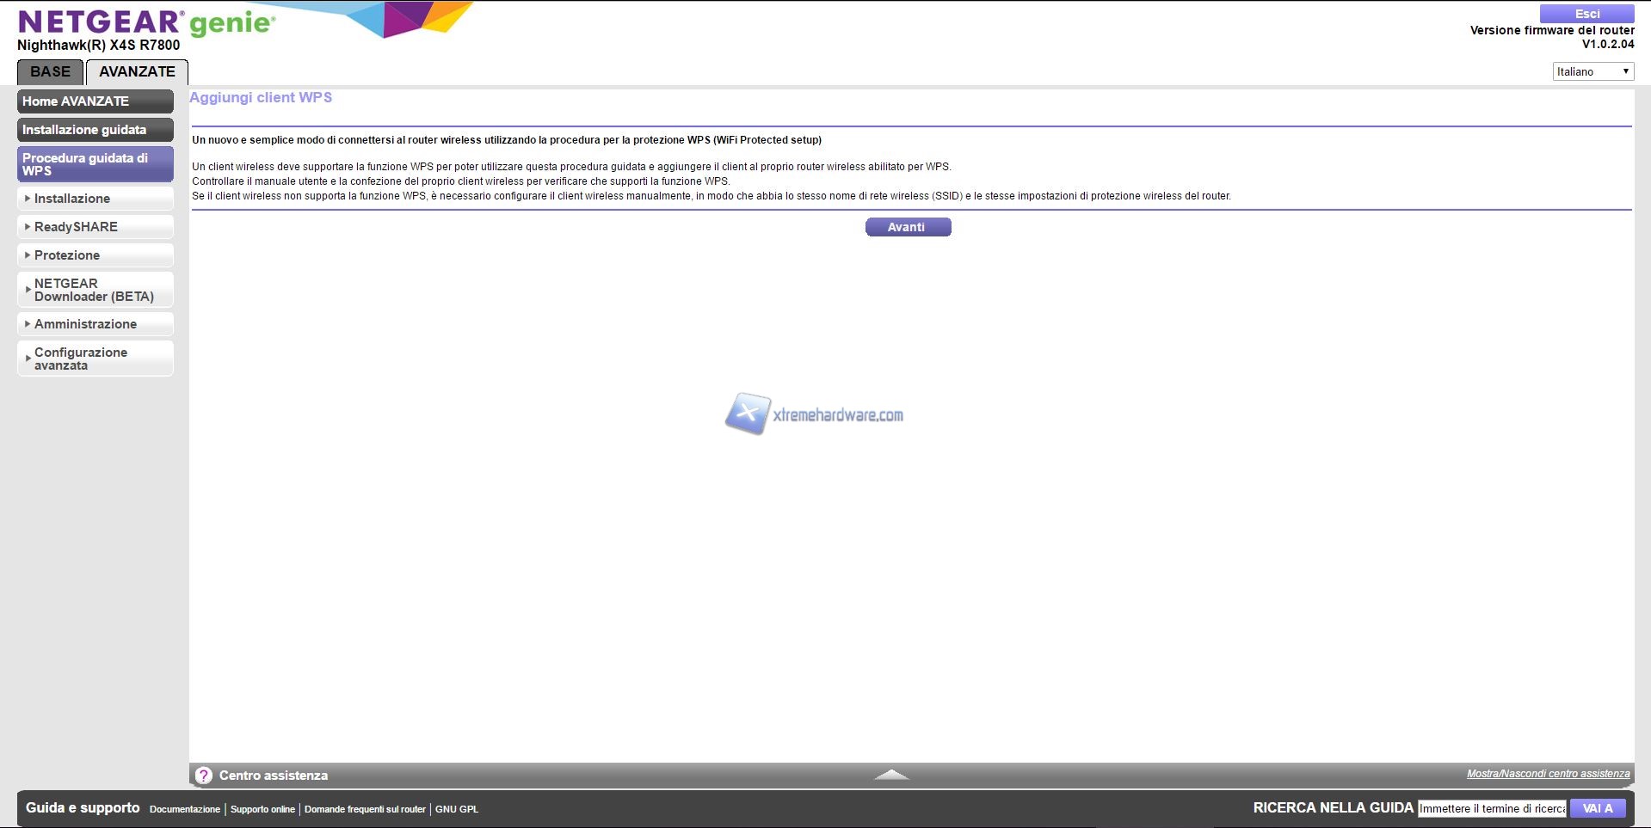Open the Italiano language dropdown
The width and height of the screenshot is (1651, 828).
pyautogui.click(x=1592, y=71)
